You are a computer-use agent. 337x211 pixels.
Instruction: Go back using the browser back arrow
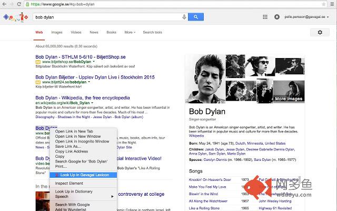pyautogui.click(x=4, y=4)
